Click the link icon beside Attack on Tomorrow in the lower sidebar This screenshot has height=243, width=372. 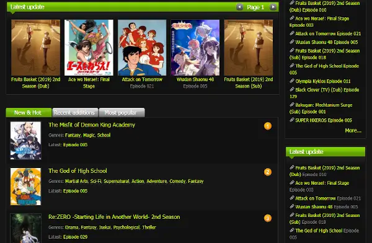coord(292,198)
